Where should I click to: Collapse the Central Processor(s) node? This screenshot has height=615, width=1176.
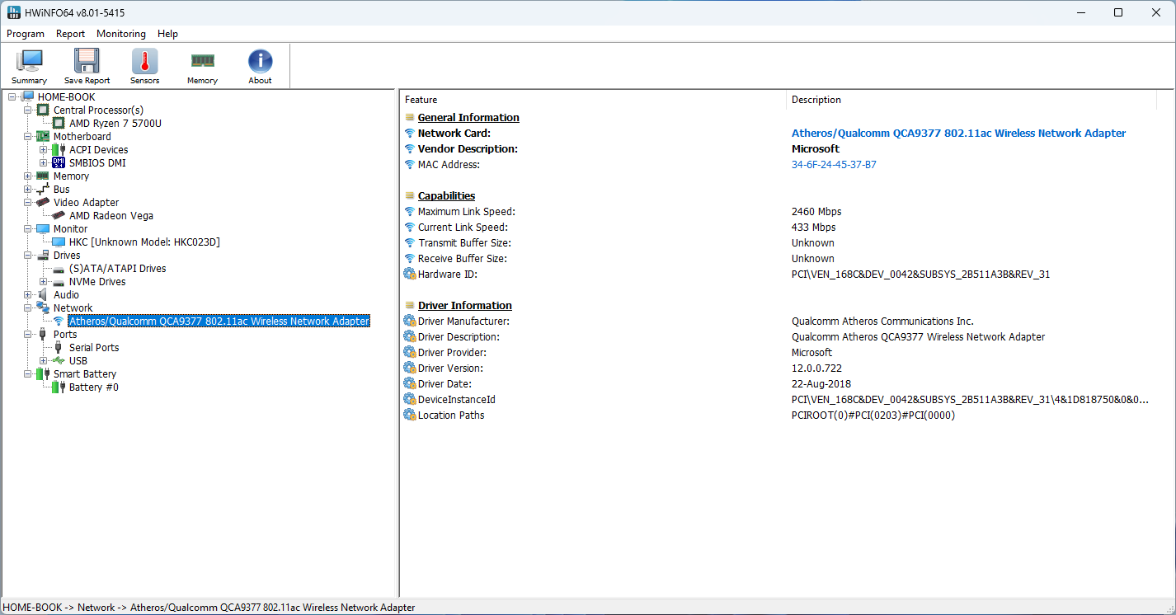coord(28,110)
